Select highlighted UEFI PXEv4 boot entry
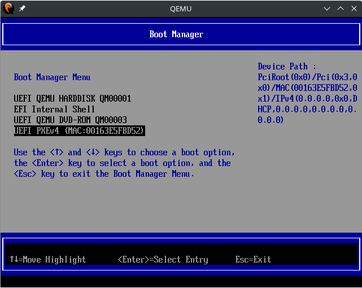Viewport: 362px width, 288px height. [x=80, y=130]
